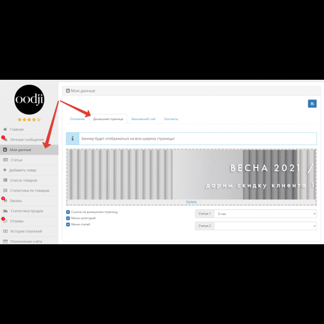Click the Отзывы comments icon
Image resolution: width=324 pixels, height=324 pixels.
pyautogui.click(x=5, y=221)
